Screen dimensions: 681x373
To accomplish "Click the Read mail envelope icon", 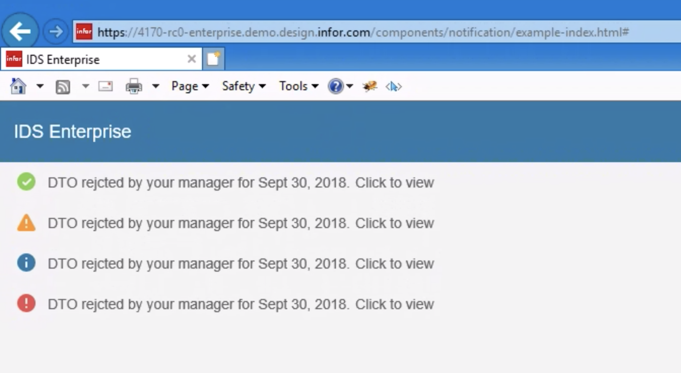I will click(x=106, y=86).
